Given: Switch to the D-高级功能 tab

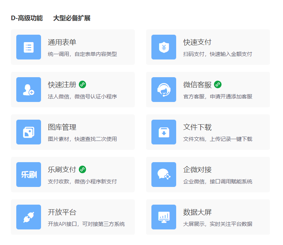Looking at the screenshot, I should [27, 18].
